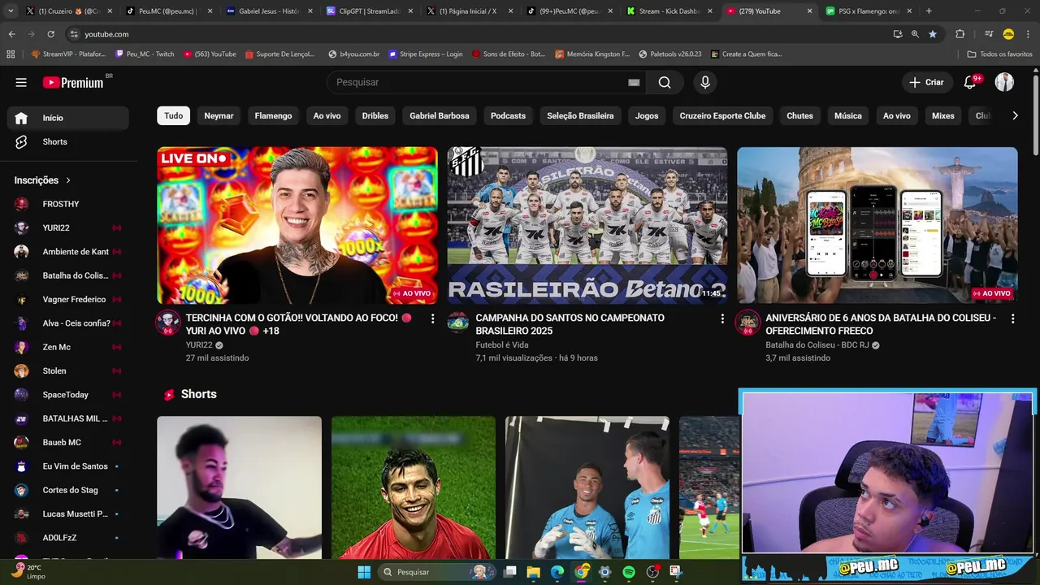Open the Santos campaign video thumbnail
1040x585 pixels.
(x=587, y=225)
